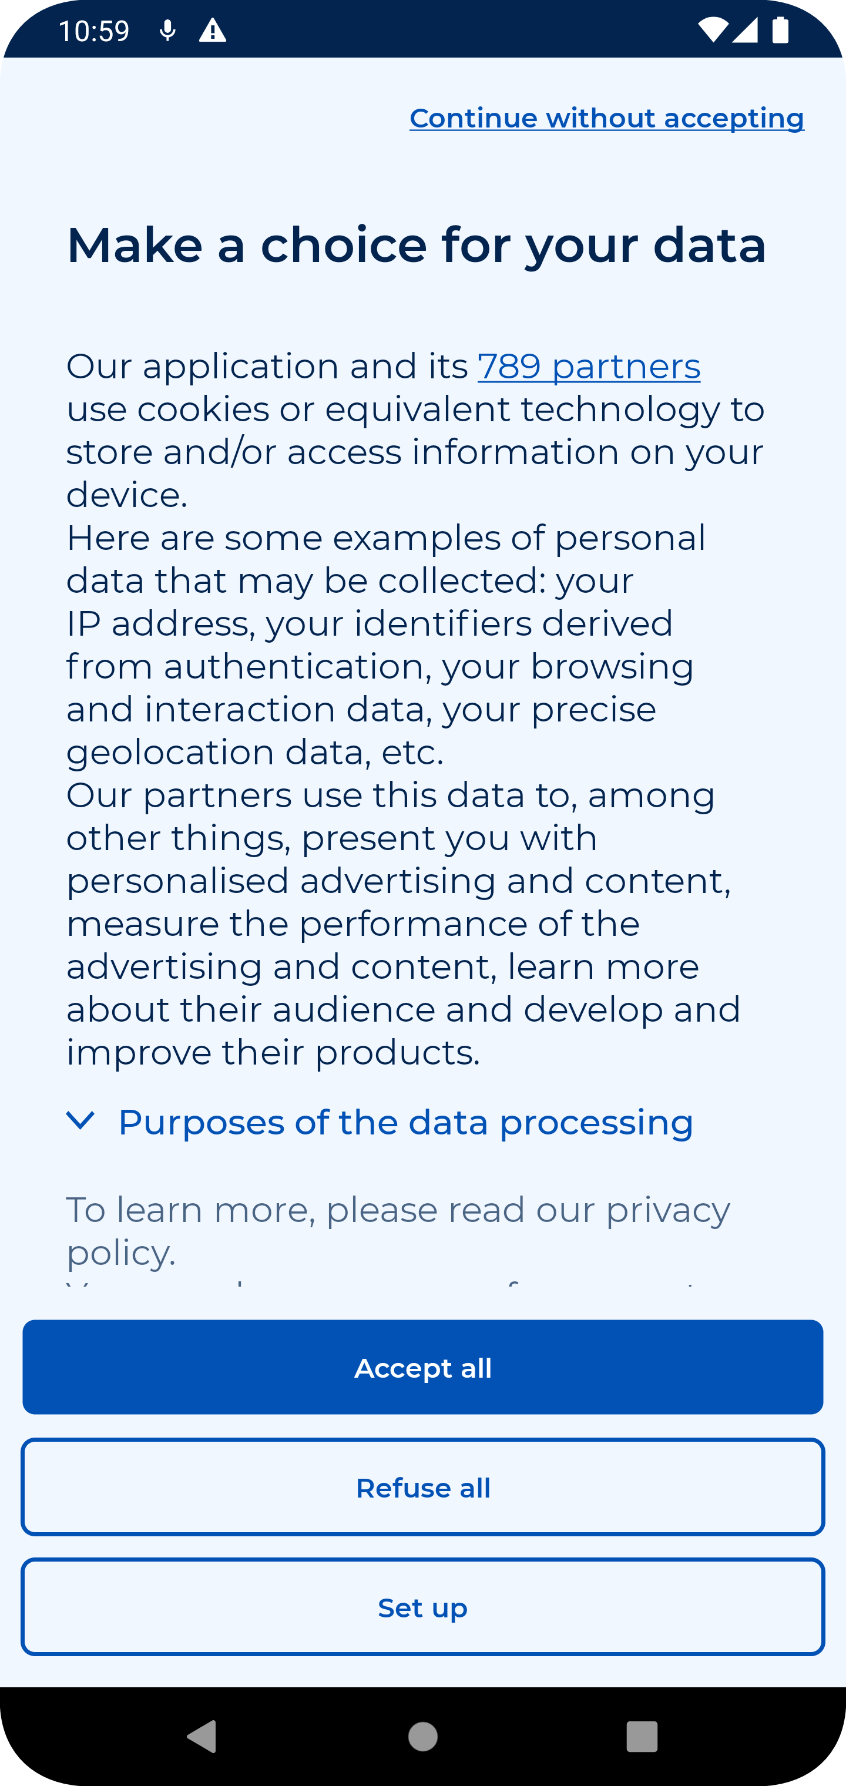846x1786 pixels.
Task: Expand the data processing purposes chevron
Action: [80, 1120]
